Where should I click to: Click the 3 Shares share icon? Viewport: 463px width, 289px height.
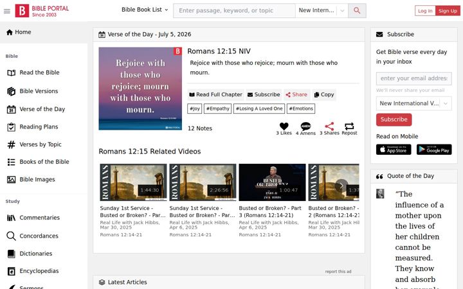click(329, 127)
